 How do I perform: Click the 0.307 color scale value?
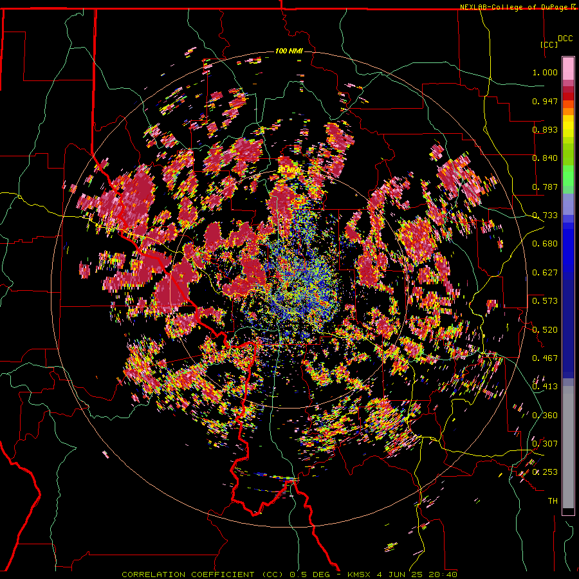tap(545, 444)
